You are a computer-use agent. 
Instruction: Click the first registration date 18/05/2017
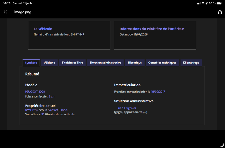pyautogui.click(x=158, y=92)
